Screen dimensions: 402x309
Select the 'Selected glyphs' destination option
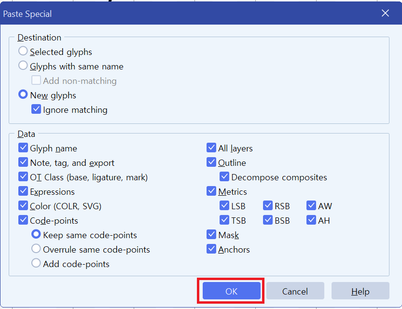click(23, 51)
